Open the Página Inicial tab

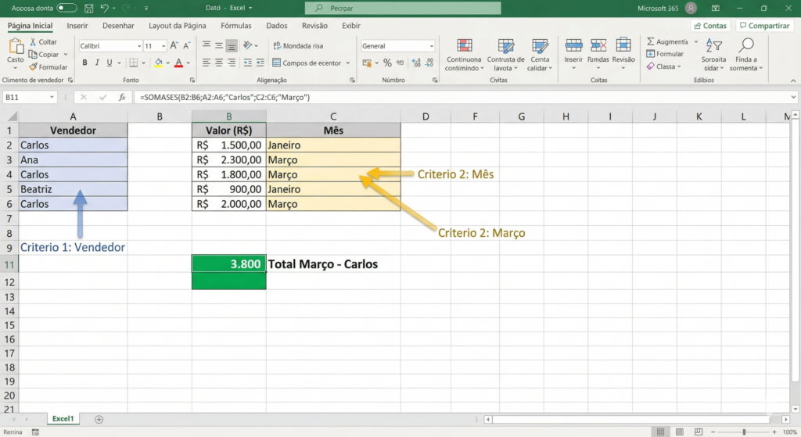pyautogui.click(x=31, y=26)
